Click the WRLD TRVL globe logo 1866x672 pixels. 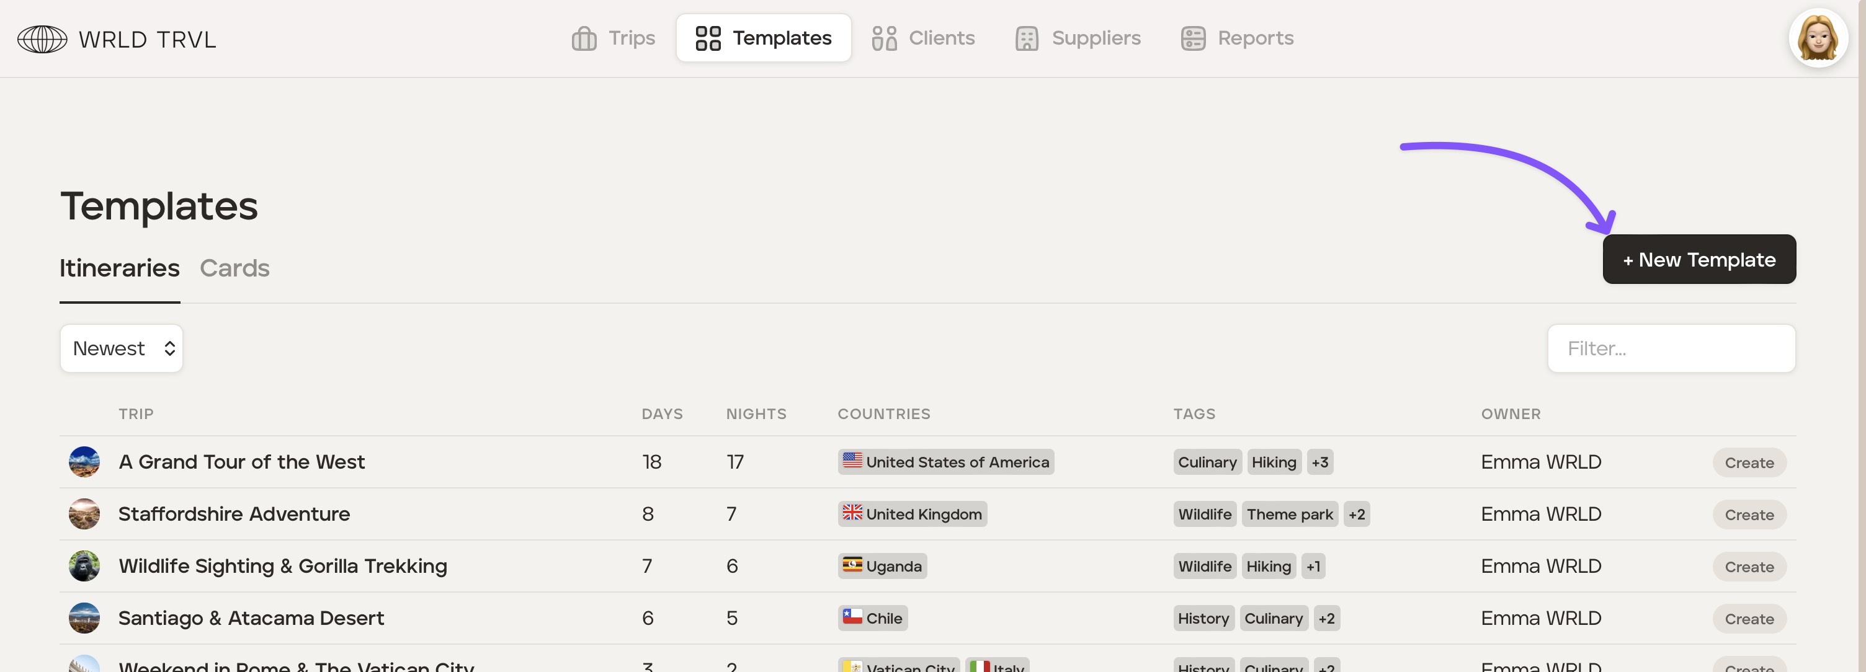(42, 39)
